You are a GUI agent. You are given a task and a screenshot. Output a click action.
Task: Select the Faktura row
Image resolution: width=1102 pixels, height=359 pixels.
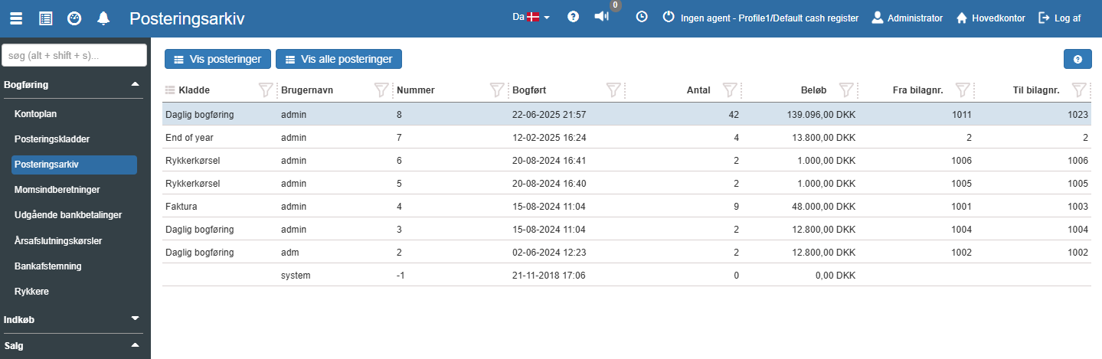click(x=626, y=206)
